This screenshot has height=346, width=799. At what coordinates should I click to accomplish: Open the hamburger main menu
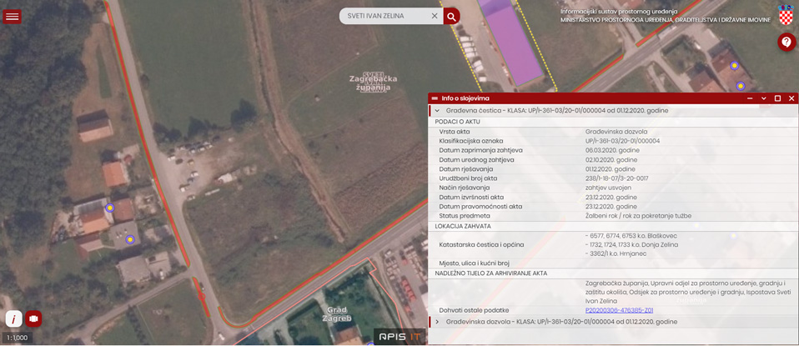(13, 16)
